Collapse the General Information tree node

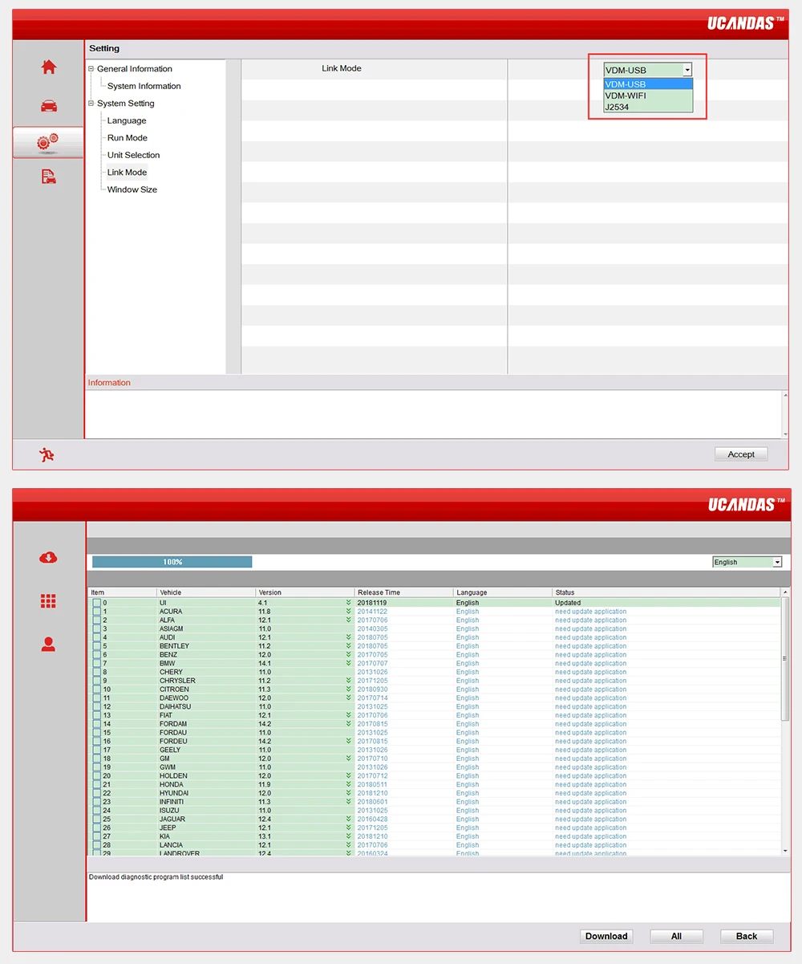pos(91,69)
